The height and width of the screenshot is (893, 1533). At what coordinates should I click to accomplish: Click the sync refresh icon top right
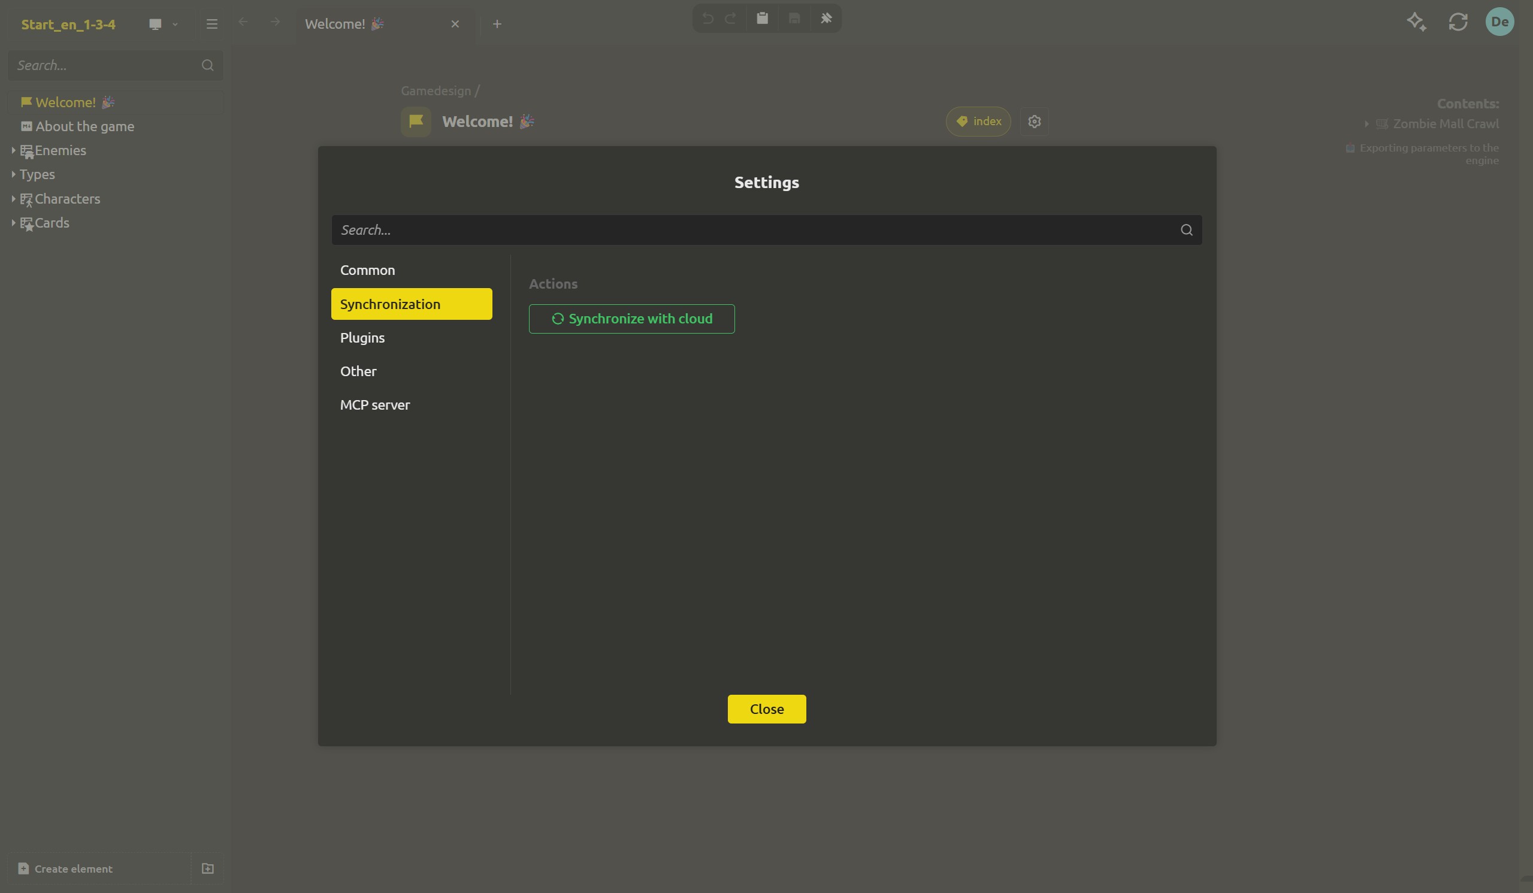coord(1458,22)
